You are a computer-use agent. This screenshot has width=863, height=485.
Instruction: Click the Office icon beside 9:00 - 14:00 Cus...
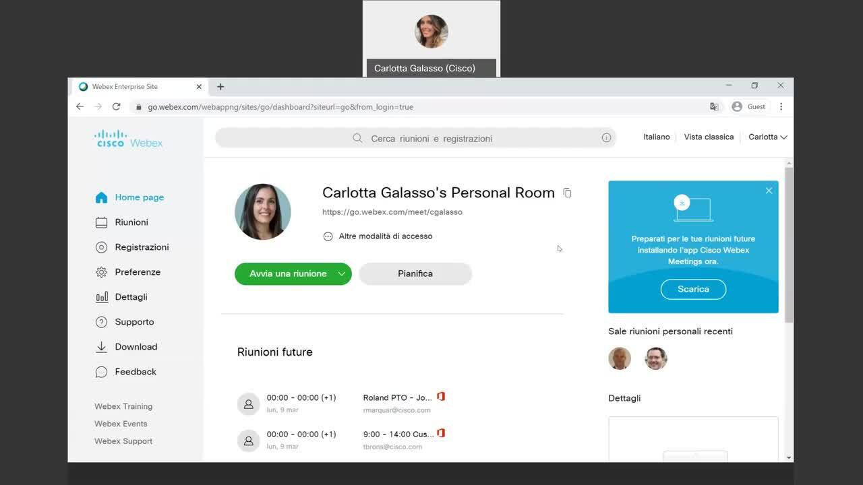pos(441,432)
